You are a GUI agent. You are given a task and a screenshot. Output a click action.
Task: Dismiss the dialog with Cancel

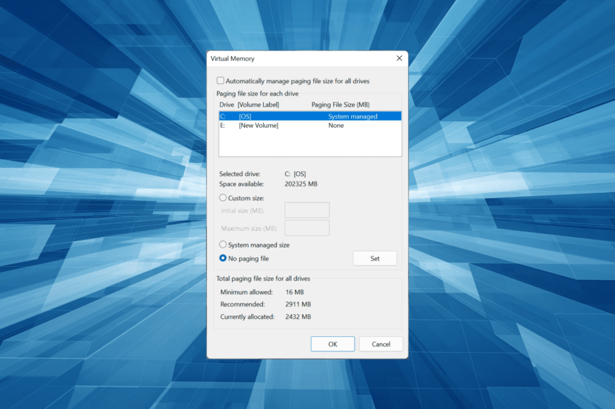pyautogui.click(x=380, y=343)
